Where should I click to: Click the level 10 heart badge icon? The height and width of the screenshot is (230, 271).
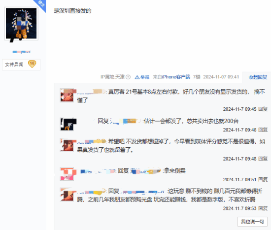(32, 64)
